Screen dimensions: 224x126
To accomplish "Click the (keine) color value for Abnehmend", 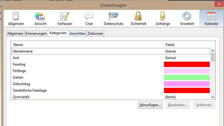I will [x=171, y=51].
